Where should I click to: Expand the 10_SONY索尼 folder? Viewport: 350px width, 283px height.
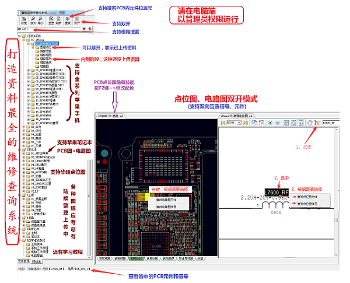point(24,187)
